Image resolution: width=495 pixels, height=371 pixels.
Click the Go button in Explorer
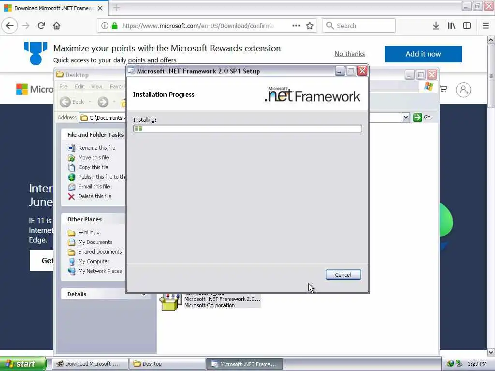coord(422,117)
